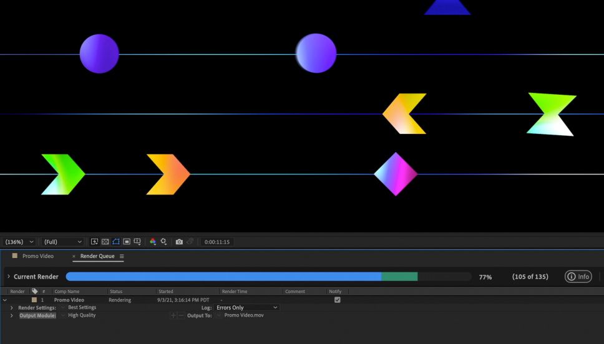
Task: Click the Promo Video.mov output link
Action: (244, 315)
